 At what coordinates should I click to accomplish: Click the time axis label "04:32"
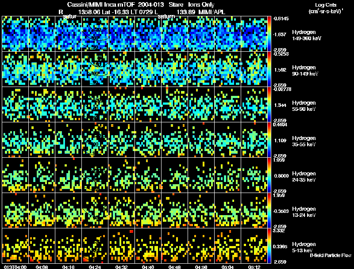pos(121,267)
